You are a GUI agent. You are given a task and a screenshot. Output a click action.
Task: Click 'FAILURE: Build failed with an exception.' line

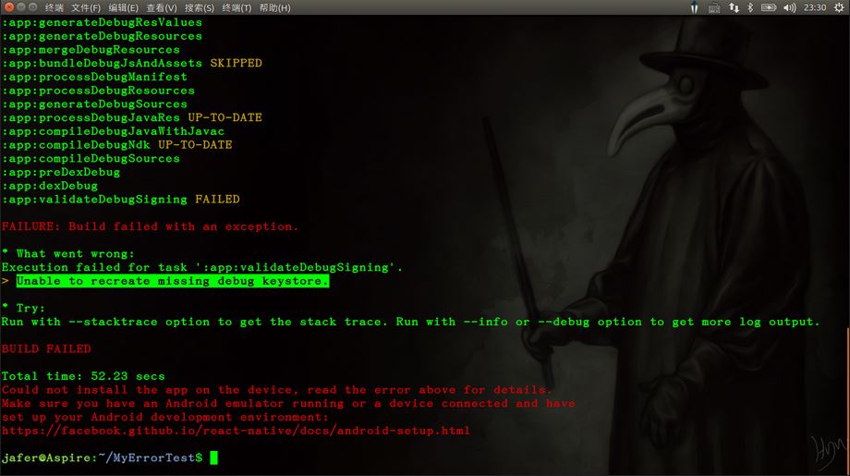click(x=150, y=226)
